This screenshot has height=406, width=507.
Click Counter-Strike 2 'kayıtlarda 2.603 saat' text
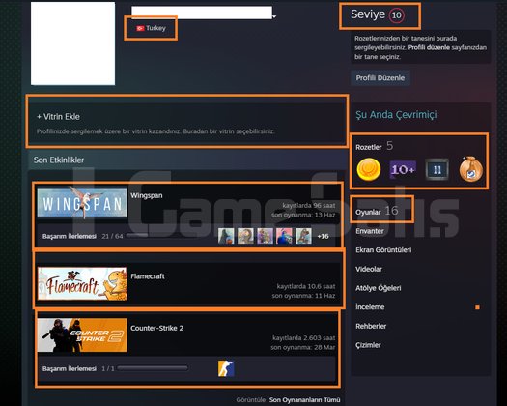point(303,338)
